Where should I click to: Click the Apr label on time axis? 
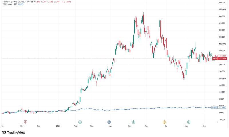click(111, 126)
